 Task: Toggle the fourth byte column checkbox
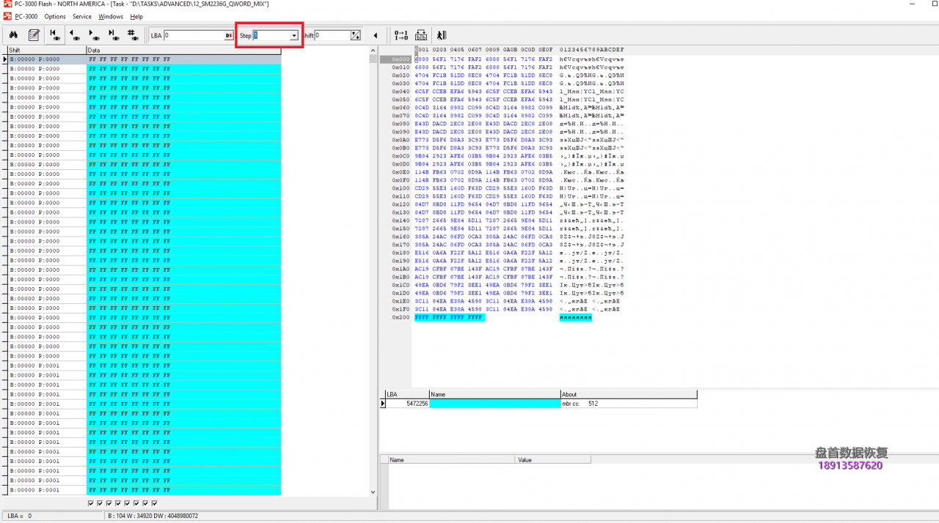click(118, 503)
